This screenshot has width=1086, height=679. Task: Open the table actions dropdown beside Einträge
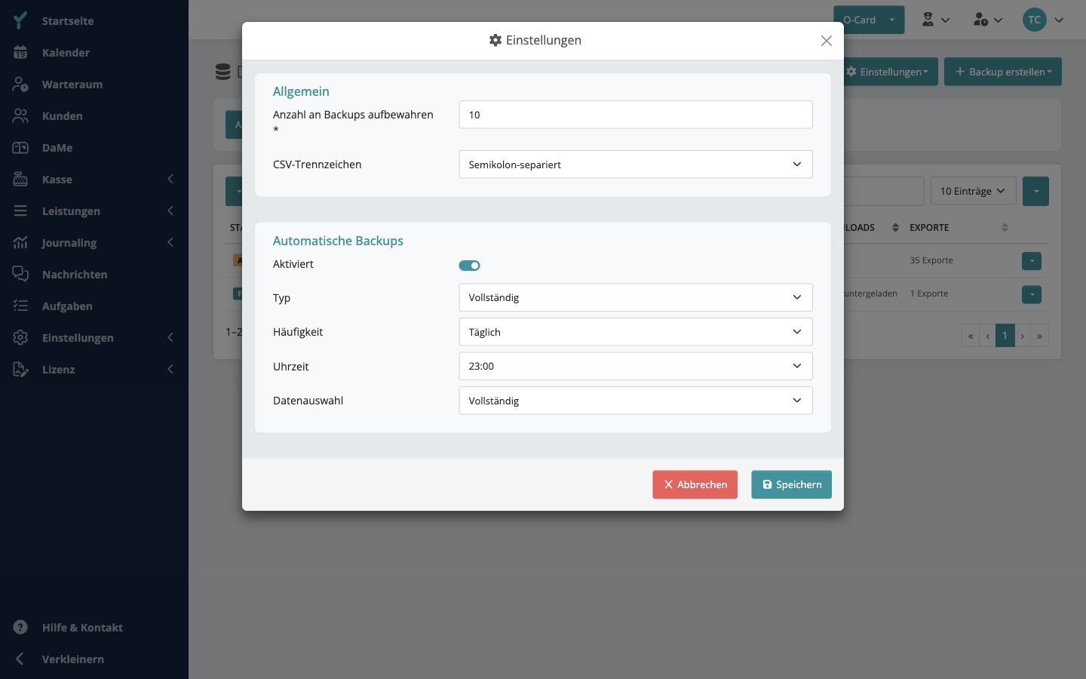(1035, 192)
